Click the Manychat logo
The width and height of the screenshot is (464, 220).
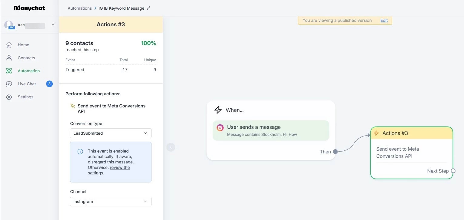(29, 8)
